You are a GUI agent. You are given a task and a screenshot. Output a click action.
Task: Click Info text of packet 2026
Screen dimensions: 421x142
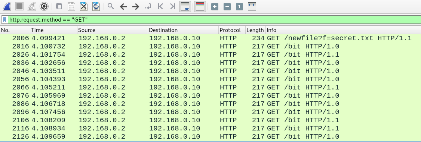click(x=303, y=55)
